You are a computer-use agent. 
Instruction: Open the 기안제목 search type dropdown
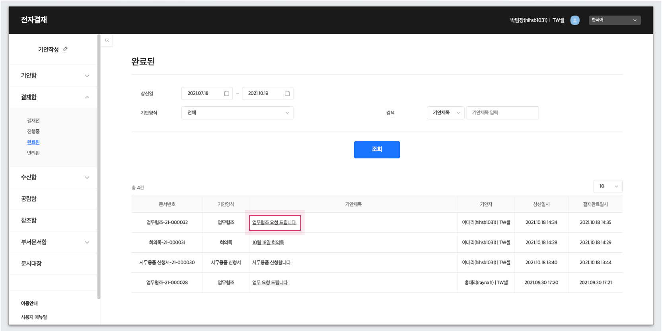[x=445, y=113]
